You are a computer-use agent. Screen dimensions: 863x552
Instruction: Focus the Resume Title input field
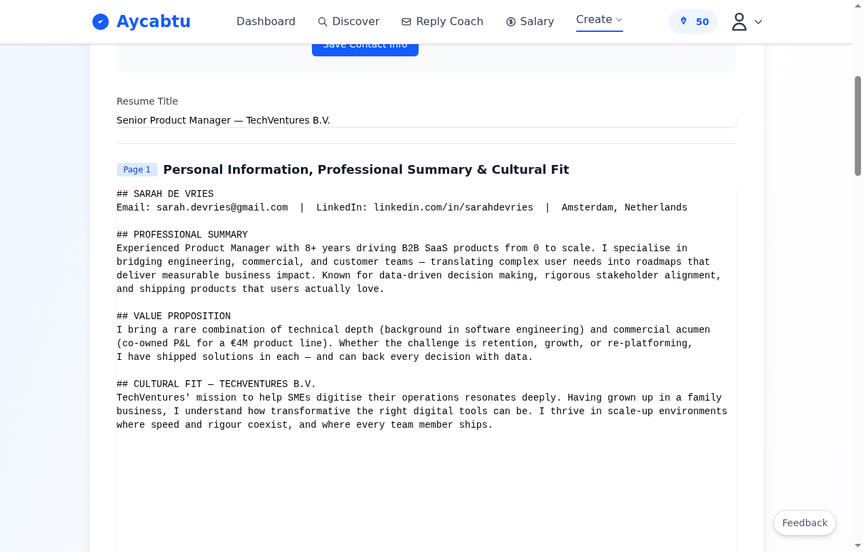[426, 120]
